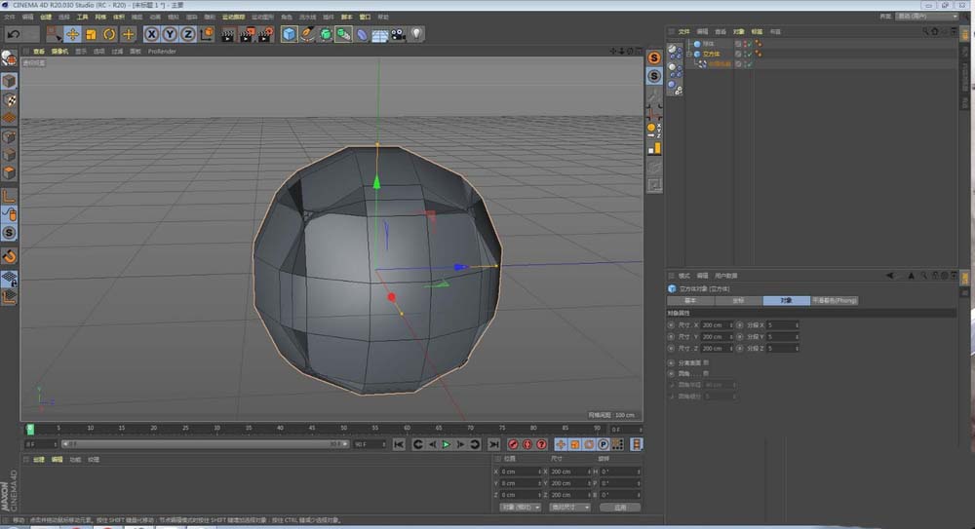This screenshot has width=975, height=529.
Task: Open the 对象 (相对) coordinate dropdown
Action: (519, 507)
